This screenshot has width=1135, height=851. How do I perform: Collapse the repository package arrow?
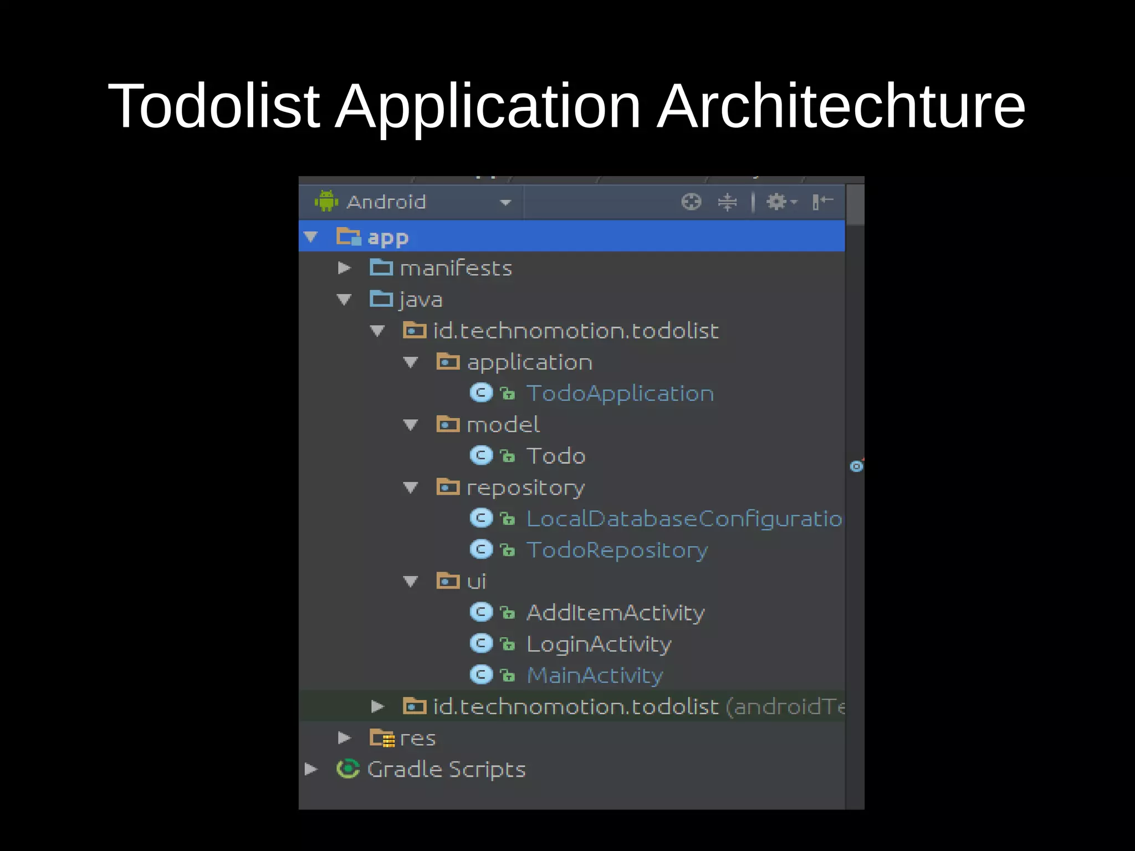[x=411, y=487]
